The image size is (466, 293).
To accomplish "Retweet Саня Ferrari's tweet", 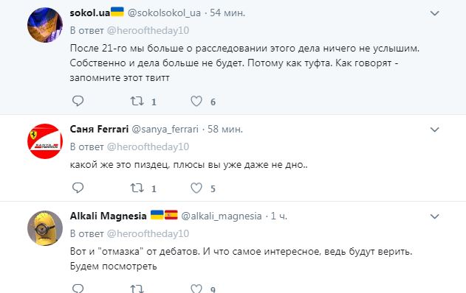I will click(x=137, y=188).
